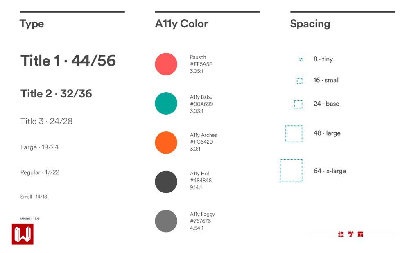This screenshot has height=253, width=409.
Task: Pick the A11y Arches orange swatch
Action: (x=166, y=142)
